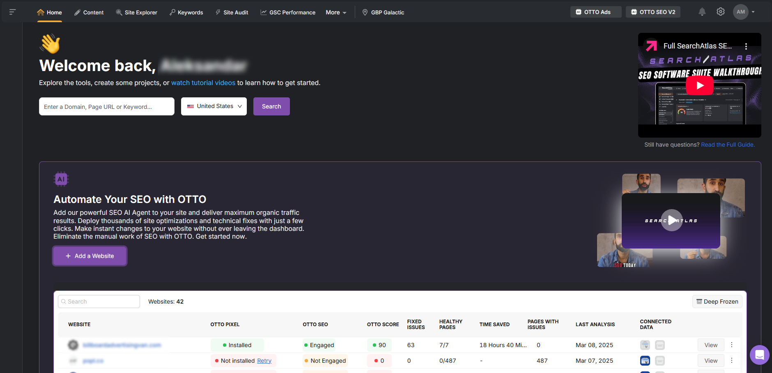Image resolution: width=772 pixels, height=373 pixels.
Task: Click the Add a Website button
Action: coord(90,256)
